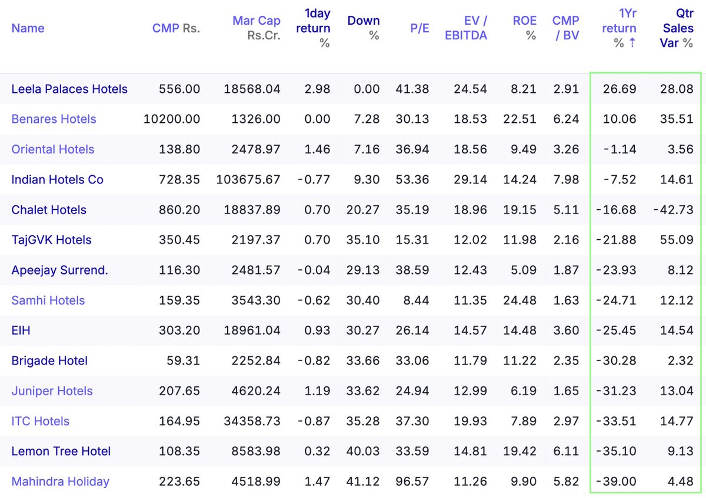706x498 pixels.
Task: Open Juniper Hotels company link
Action: click(x=52, y=391)
